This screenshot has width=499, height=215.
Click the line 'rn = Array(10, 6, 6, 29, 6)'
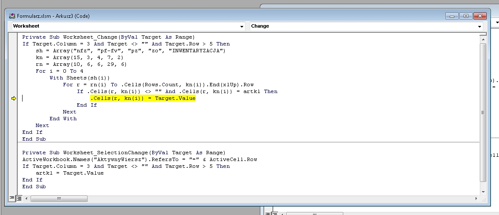coord(82,64)
